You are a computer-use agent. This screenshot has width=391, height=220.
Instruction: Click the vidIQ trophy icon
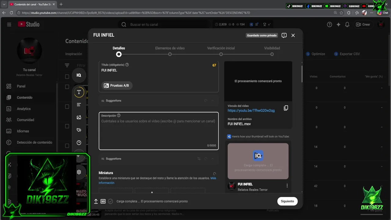pyautogui.click(x=265, y=24)
